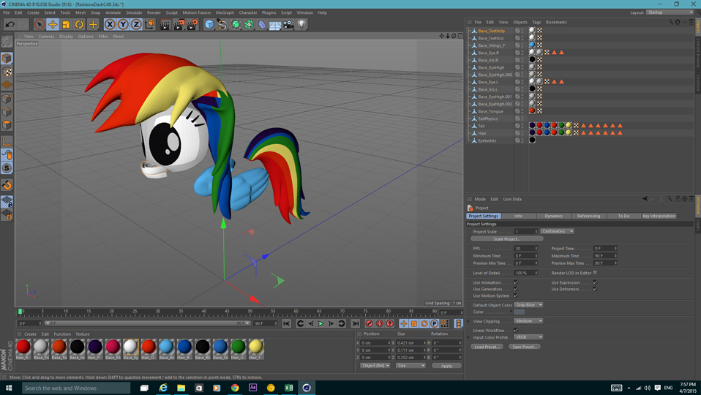
Task: Open the Sculpt menu
Action: (172, 12)
